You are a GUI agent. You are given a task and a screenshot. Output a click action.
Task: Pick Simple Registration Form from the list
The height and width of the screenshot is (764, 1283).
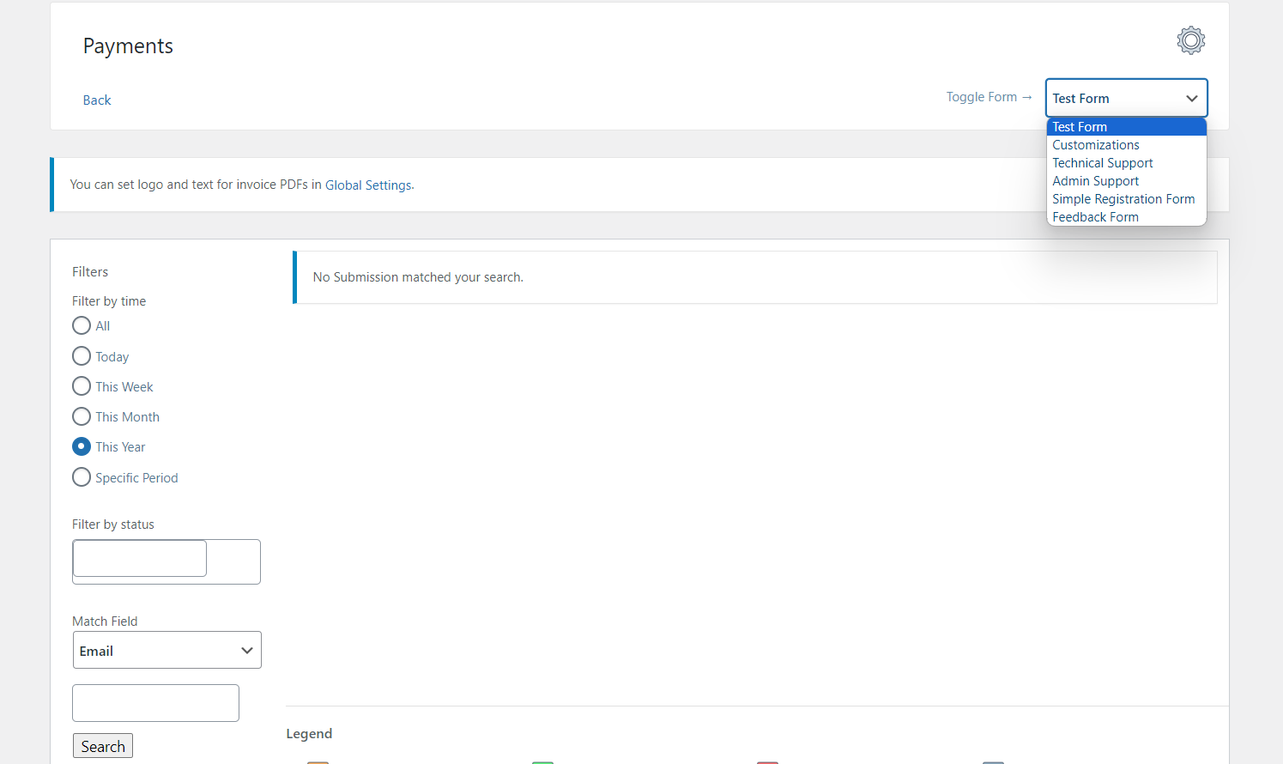click(x=1123, y=198)
